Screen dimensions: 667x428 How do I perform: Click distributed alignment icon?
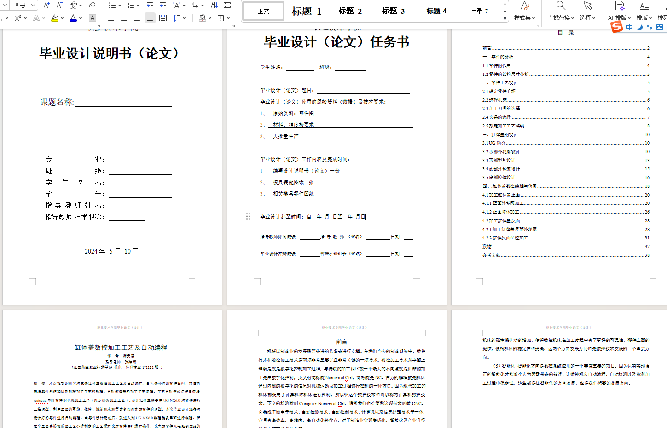pyautogui.click(x=162, y=18)
